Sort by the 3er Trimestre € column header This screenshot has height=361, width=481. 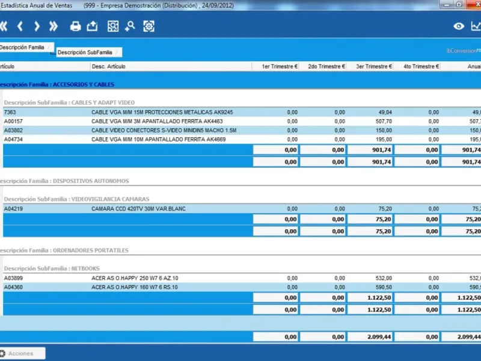(x=370, y=66)
